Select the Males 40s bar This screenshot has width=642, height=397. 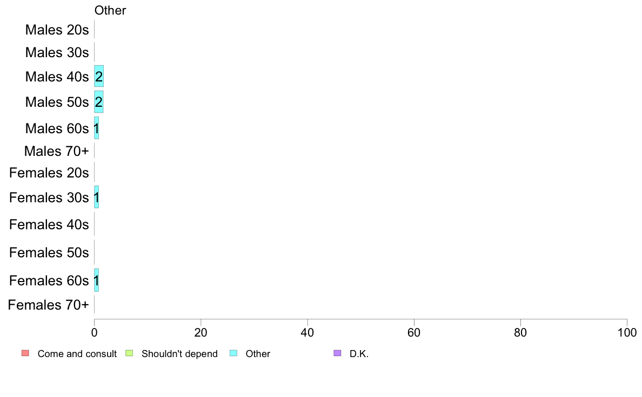tap(99, 76)
